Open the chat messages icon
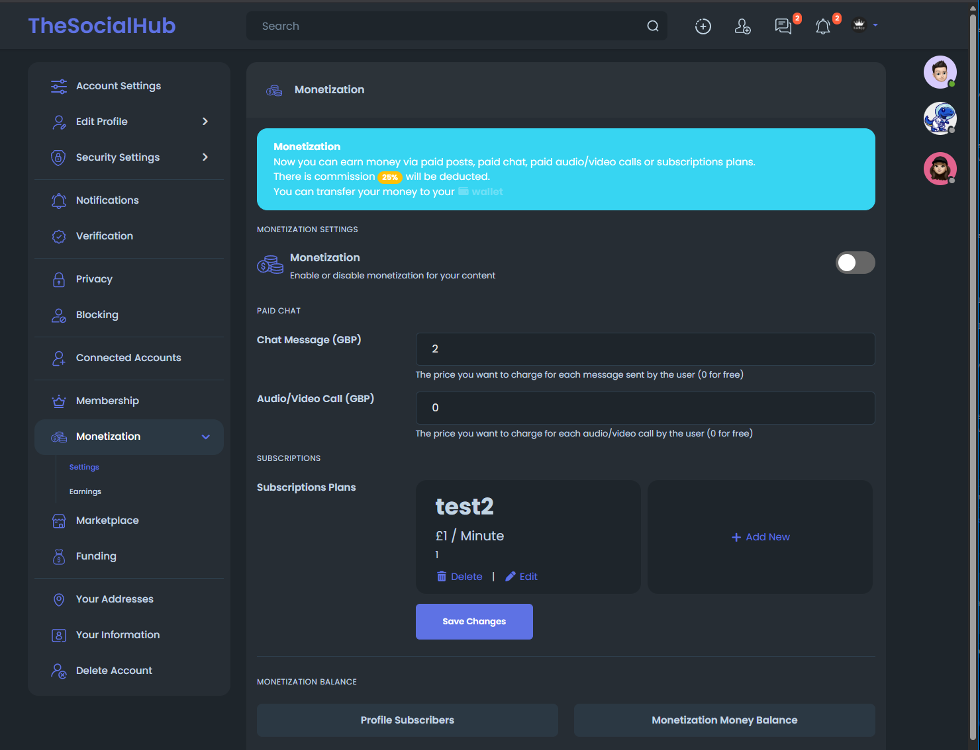This screenshot has width=980, height=750. point(783,26)
